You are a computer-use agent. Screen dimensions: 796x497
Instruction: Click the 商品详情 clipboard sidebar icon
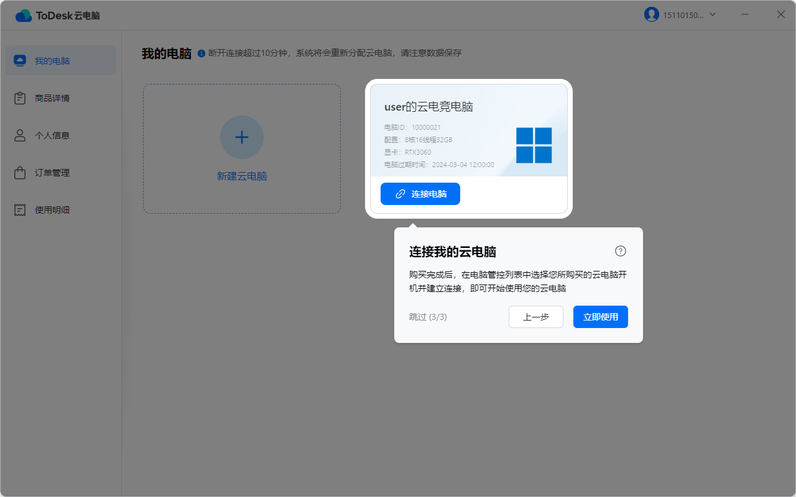point(20,98)
